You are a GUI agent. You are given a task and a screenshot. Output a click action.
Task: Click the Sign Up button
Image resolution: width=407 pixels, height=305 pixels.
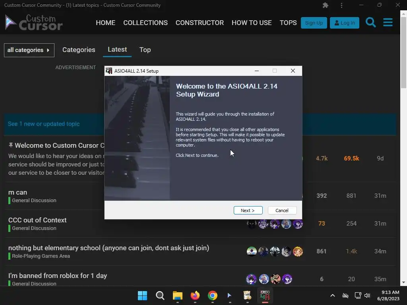tap(314, 23)
